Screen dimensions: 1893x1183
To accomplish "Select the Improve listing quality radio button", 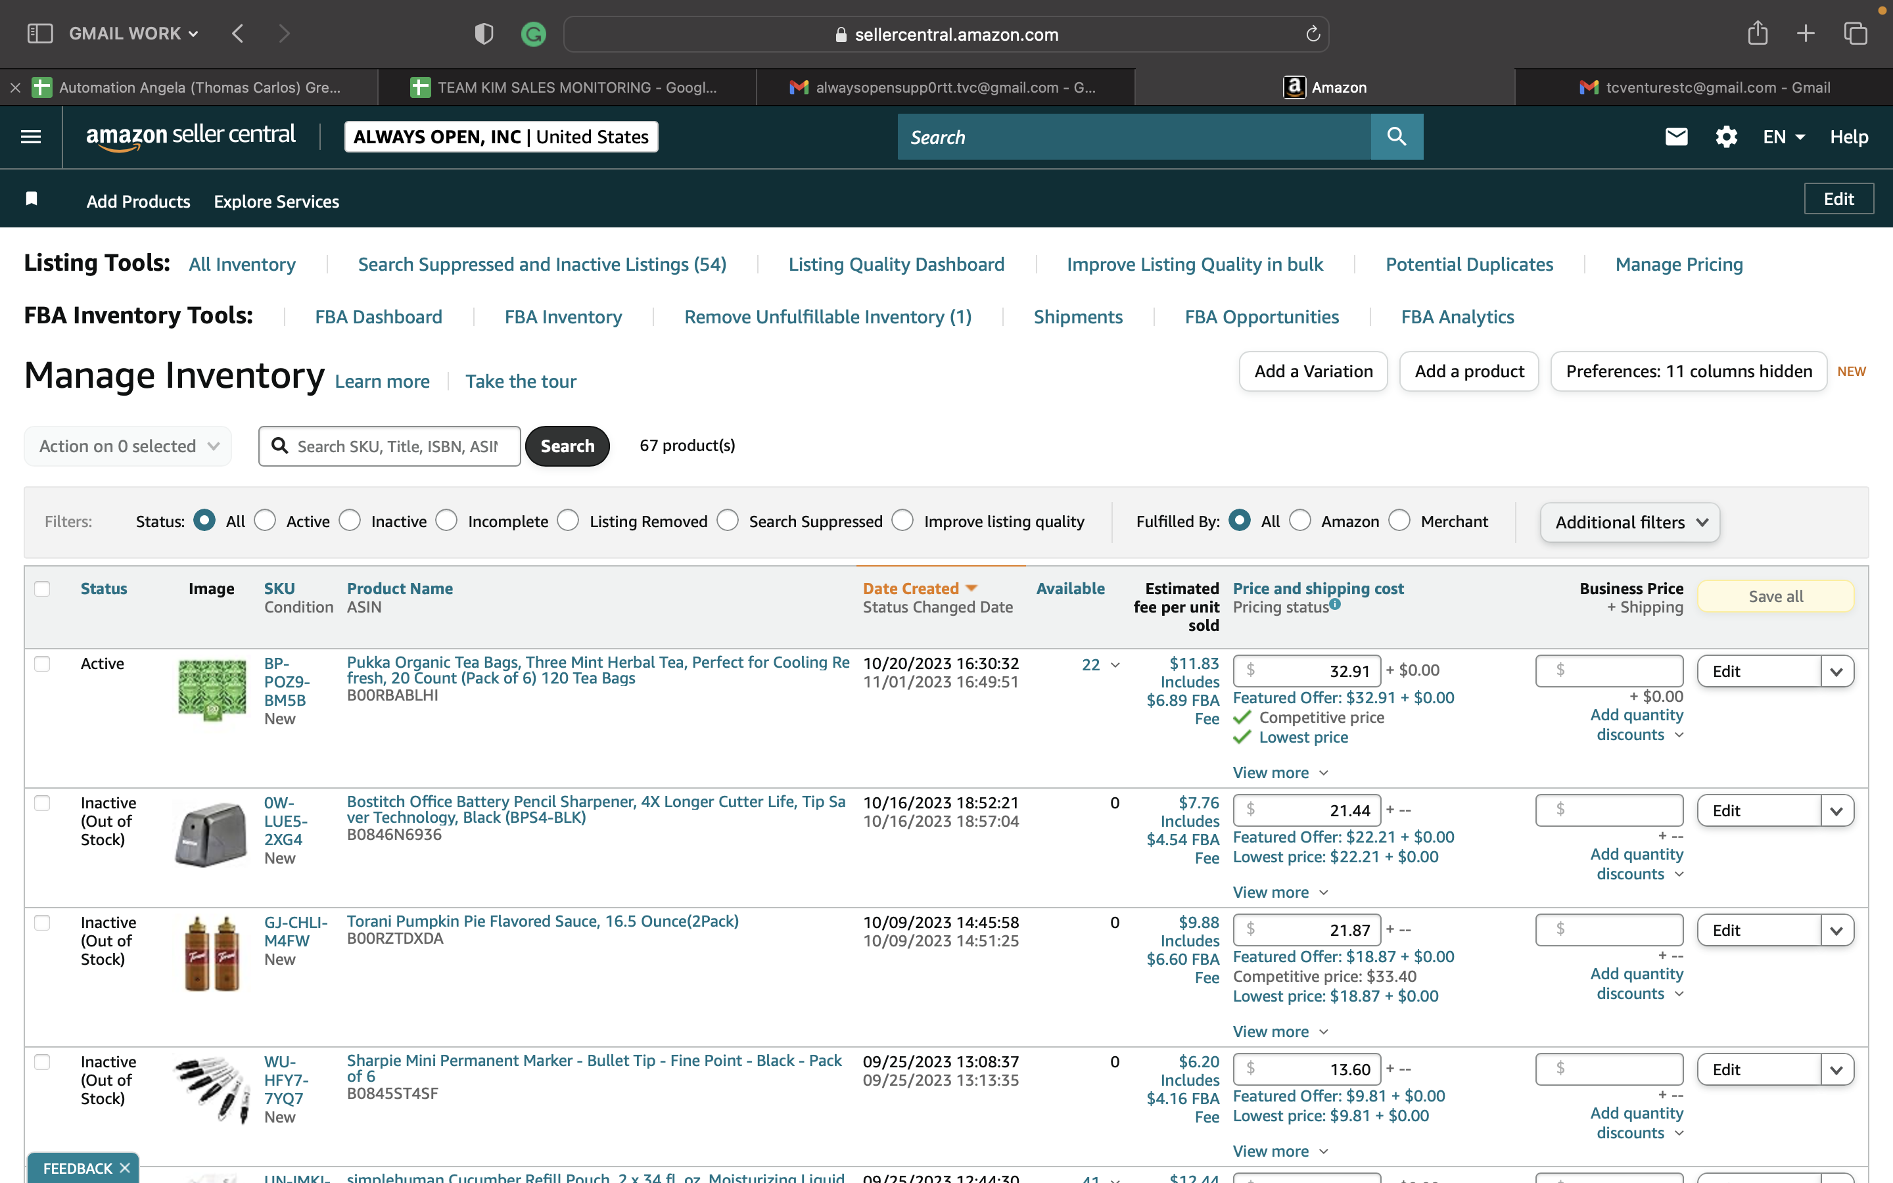I will (x=902, y=521).
